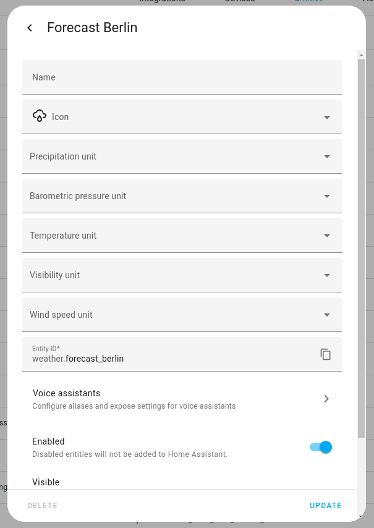Open the Wind speed unit dropdown
This screenshot has width=374, height=528.
tap(326, 314)
